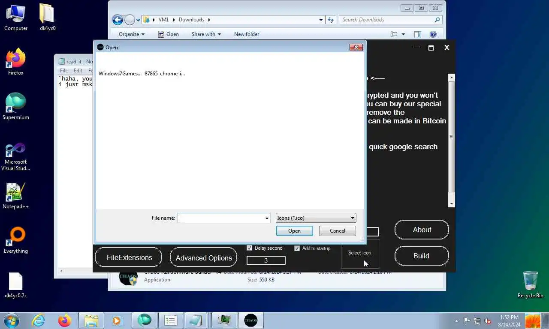549x329 pixels.
Task: Open the Edit menu in Notepad
Action: 78,71
